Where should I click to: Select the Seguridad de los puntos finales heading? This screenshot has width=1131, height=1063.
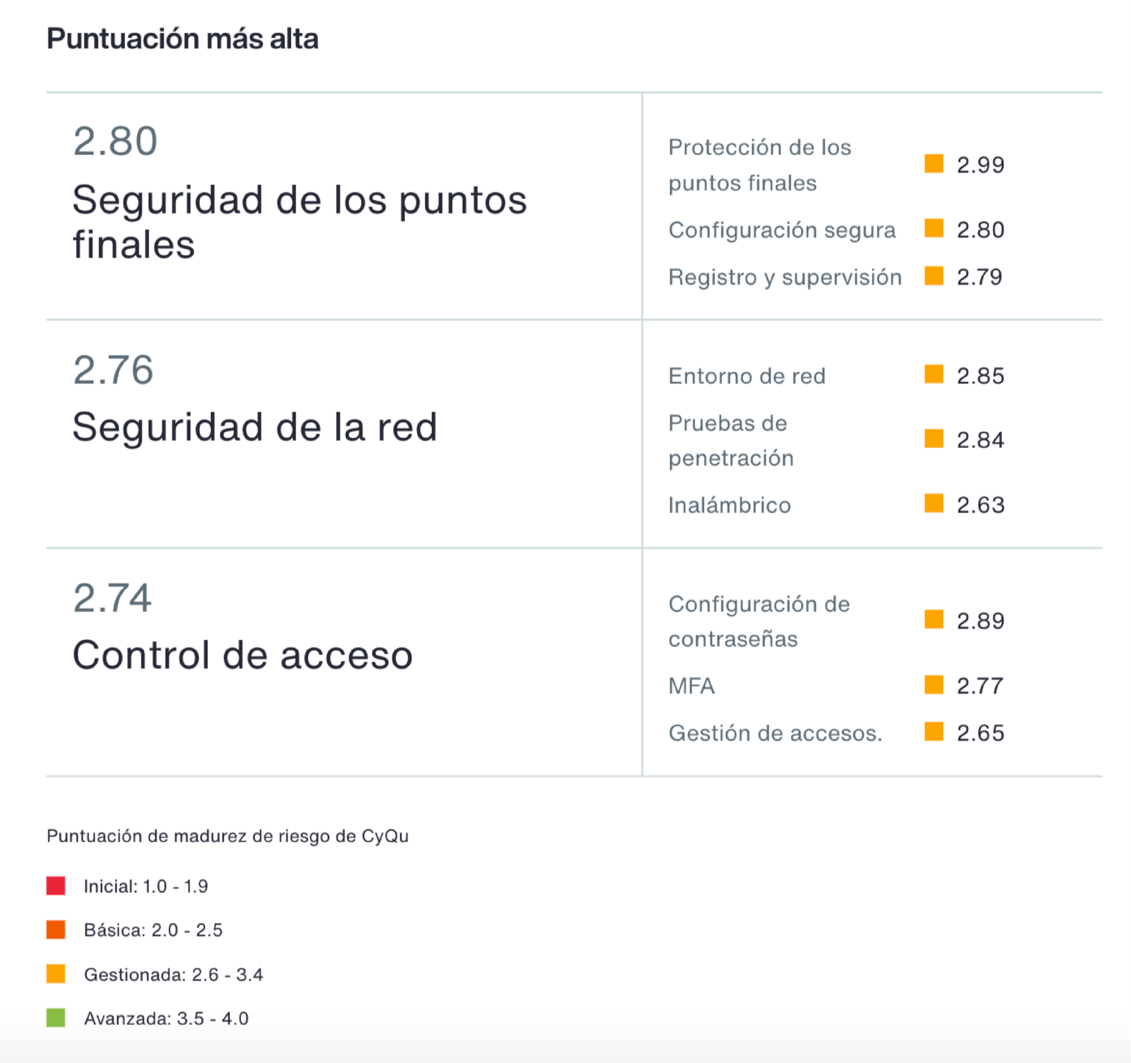(299, 222)
